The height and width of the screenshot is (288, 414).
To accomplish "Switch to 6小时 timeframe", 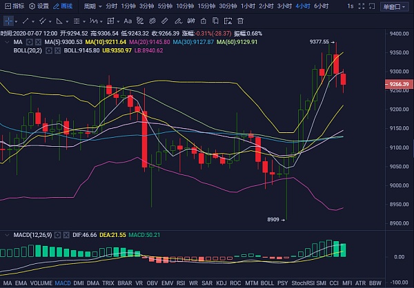I will point(322,6).
